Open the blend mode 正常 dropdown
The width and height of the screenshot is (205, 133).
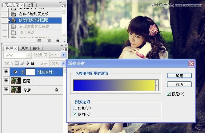coord(29,55)
